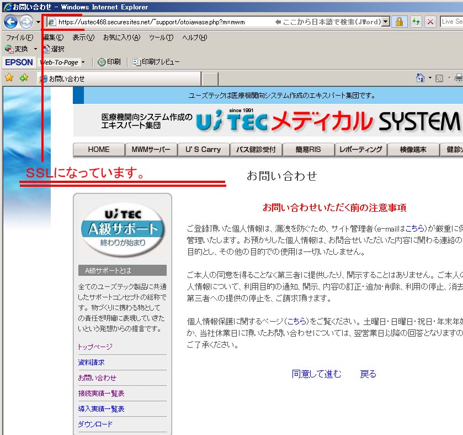Expand the 変換 dropdown arrow

(35, 49)
